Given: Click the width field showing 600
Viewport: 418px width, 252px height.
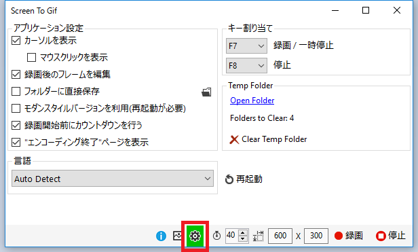Looking at the screenshot, I should point(280,236).
